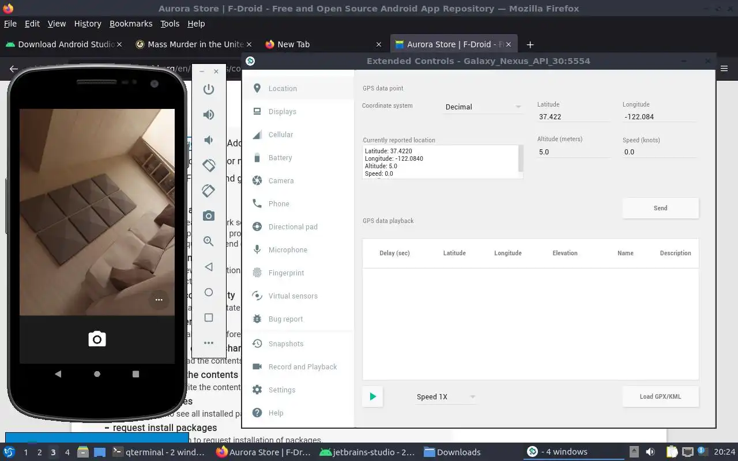Click the Load GPX/KML button

tap(660, 396)
